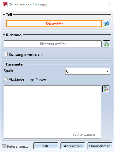Click the part selection settings gear icon
Viewport: 114px width, 152px height.
click(106, 24)
